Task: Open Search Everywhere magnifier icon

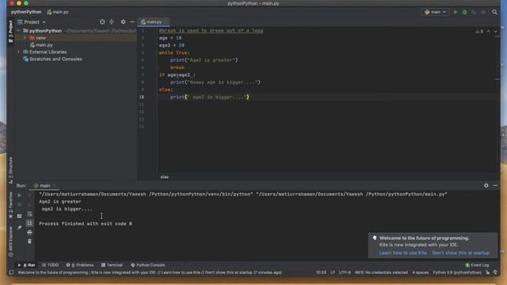Action: [x=494, y=12]
